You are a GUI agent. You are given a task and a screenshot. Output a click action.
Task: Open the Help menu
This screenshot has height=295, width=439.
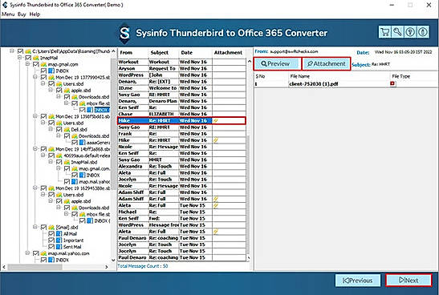point(35,14)
